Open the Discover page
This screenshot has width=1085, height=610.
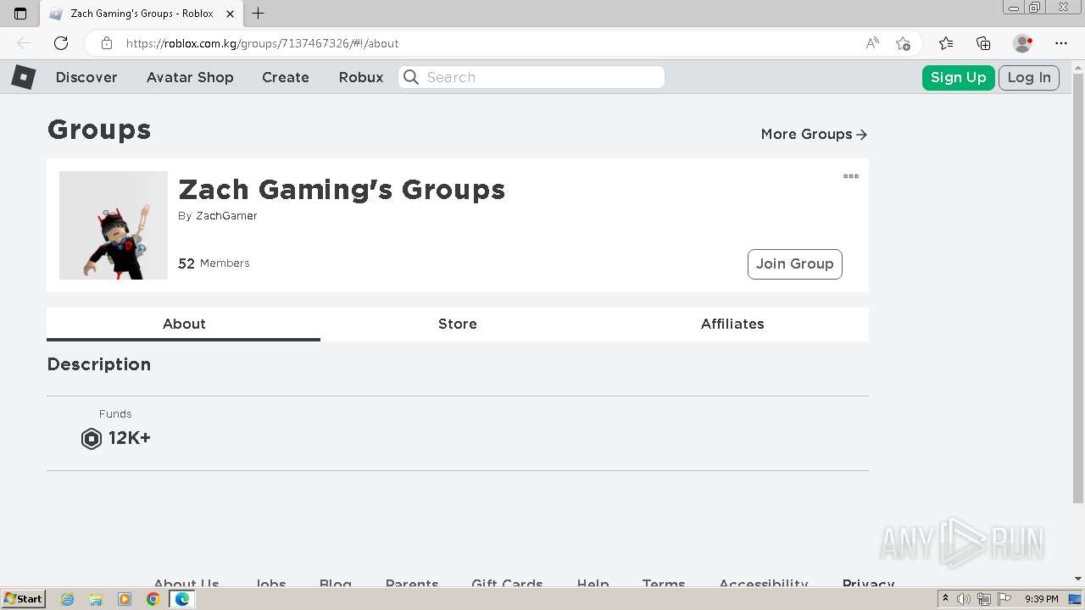click(86, 77)
